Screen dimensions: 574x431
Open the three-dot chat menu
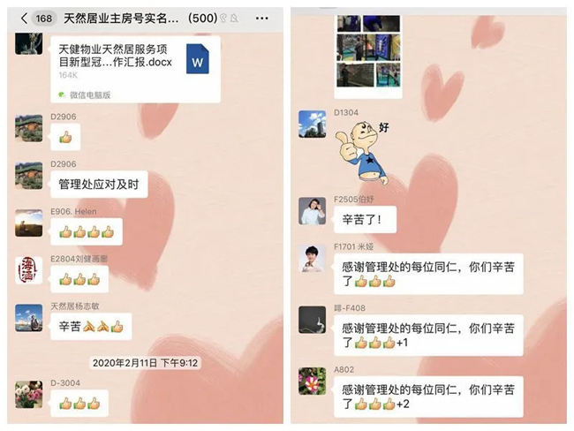click(261, 18)
